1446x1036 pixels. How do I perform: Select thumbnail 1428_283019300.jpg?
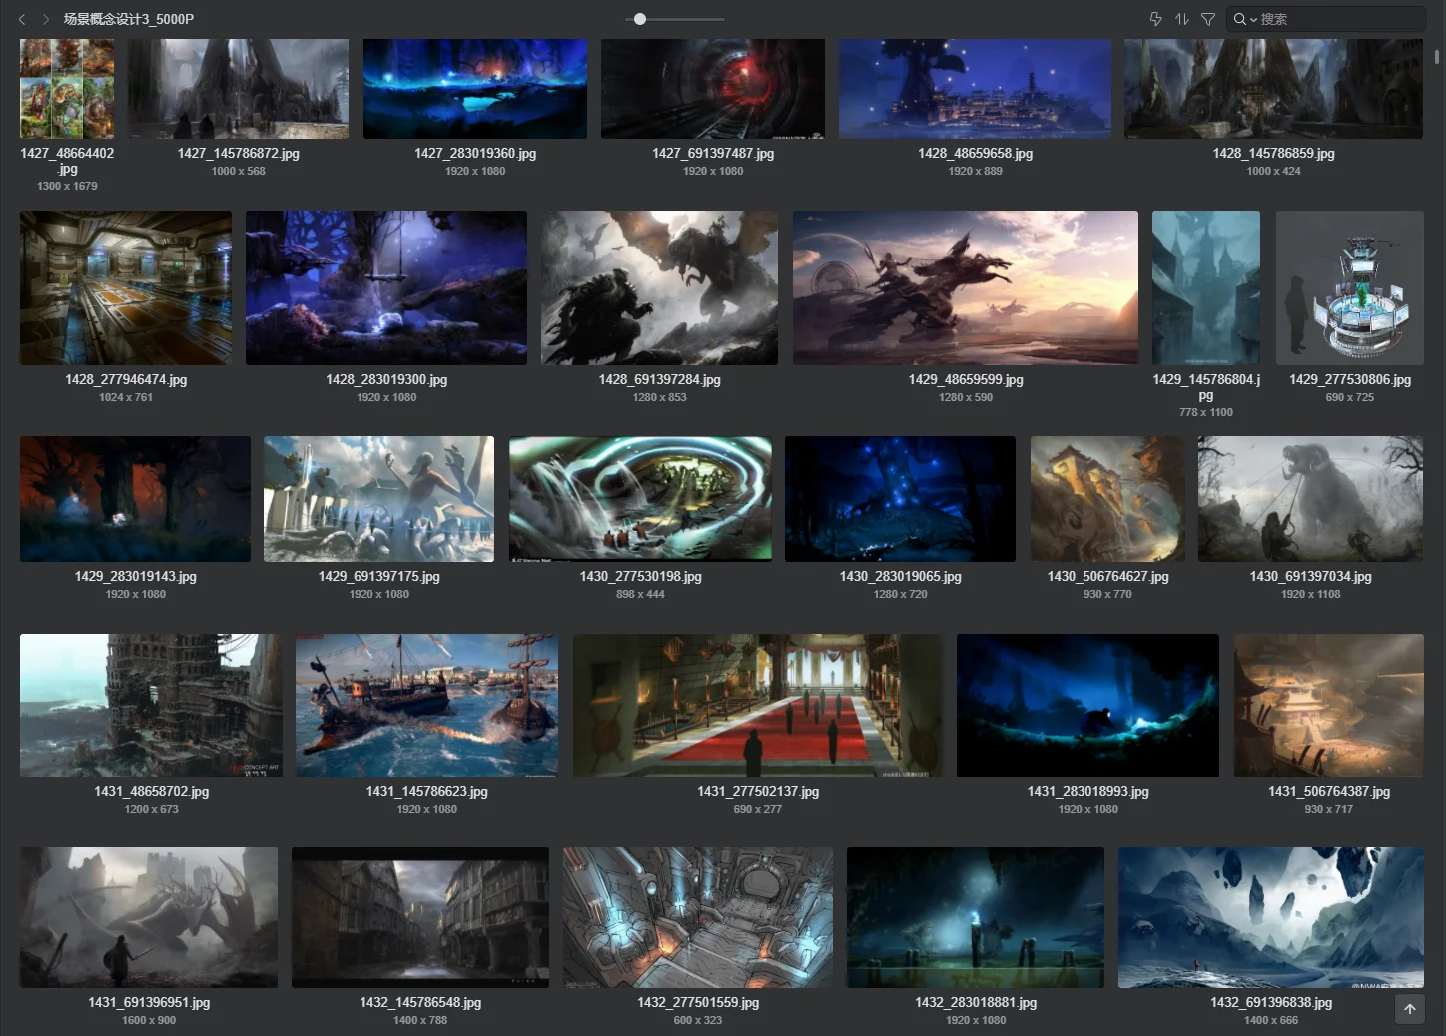click(x=386, y=287)
